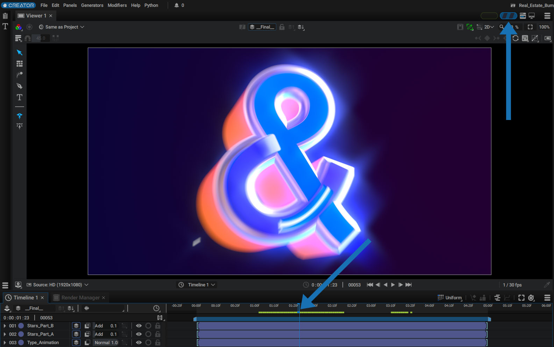Jump to the last frame
The width and height of the screenshot is (554, 347).
(x=409, y=285)
